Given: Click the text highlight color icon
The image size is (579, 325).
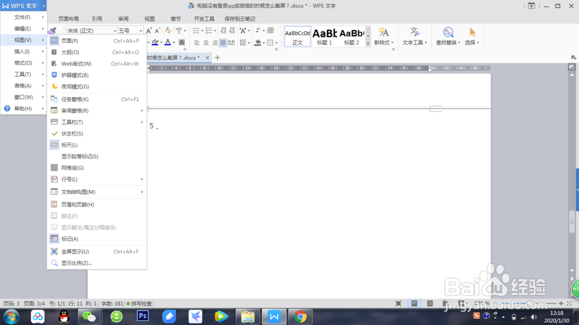Looking at the screenshot, I should coord(155,42).
